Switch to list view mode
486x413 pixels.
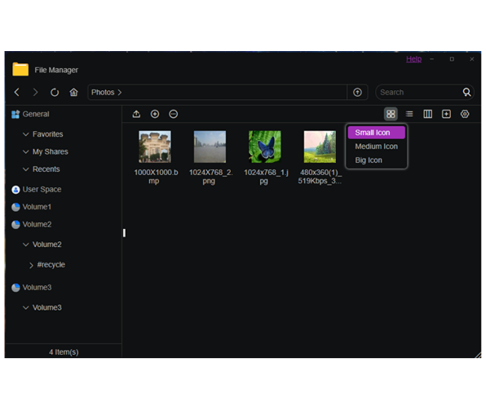(409, 114)
